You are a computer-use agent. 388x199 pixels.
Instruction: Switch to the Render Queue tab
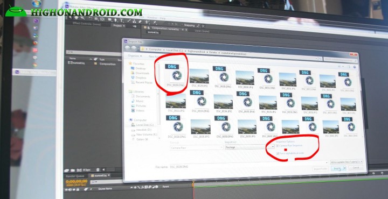point(75,176)
